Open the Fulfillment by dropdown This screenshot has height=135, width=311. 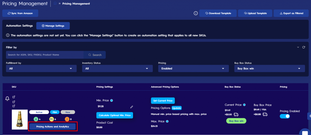(41, 68)
